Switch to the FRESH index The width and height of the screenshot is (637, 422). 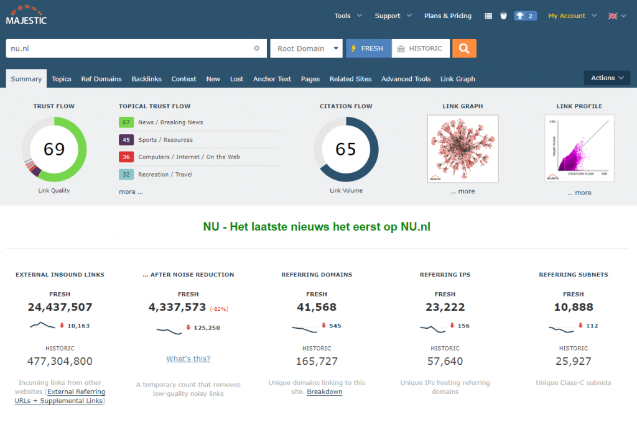tap(368, 48)
